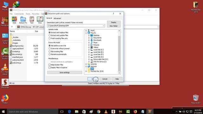Collapse the This PC tree node
Viewport: 203px width, 114px height.
click(86, 33)
